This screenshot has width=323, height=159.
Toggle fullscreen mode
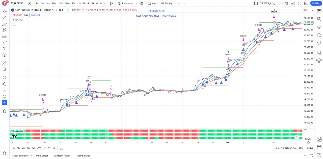[300, 3]
